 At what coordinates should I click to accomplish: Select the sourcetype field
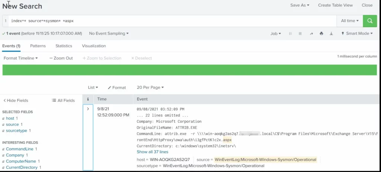16,130
